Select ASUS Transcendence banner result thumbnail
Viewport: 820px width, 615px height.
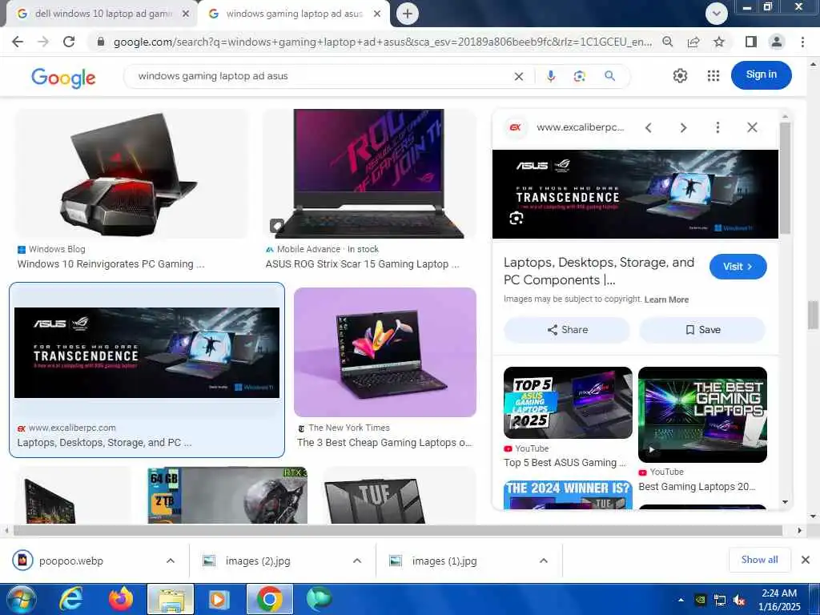[147, 352]
